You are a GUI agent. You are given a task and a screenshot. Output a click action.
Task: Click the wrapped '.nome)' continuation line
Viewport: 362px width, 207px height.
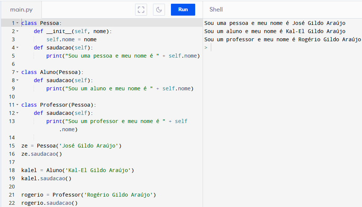[x=68, y=129]
